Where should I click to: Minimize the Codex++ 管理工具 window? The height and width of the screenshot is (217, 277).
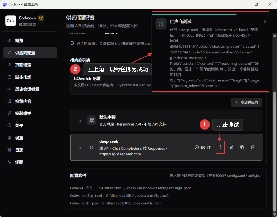(243, 4)
